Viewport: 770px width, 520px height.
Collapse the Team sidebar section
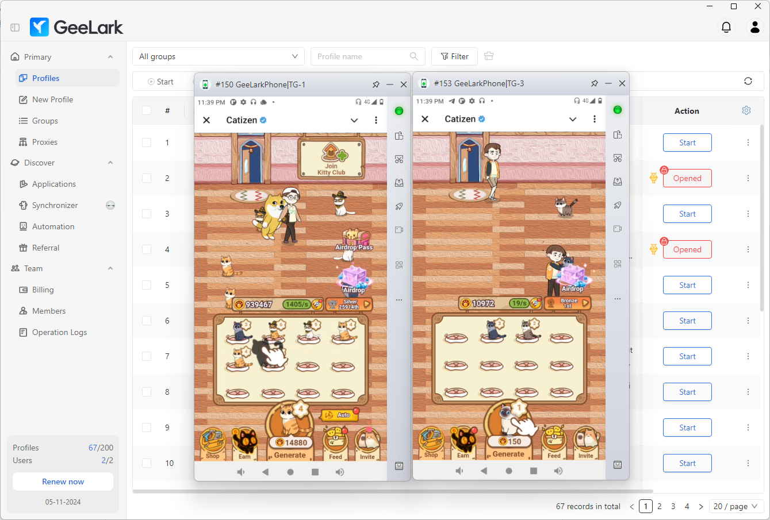[x=110, y=268]
